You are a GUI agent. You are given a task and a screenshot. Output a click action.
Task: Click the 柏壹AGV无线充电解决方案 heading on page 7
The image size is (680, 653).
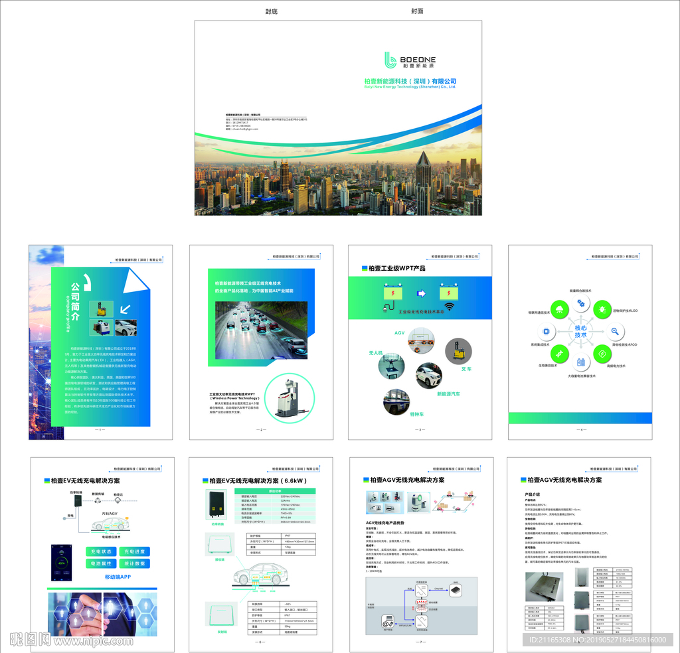[x=407, y=480]
